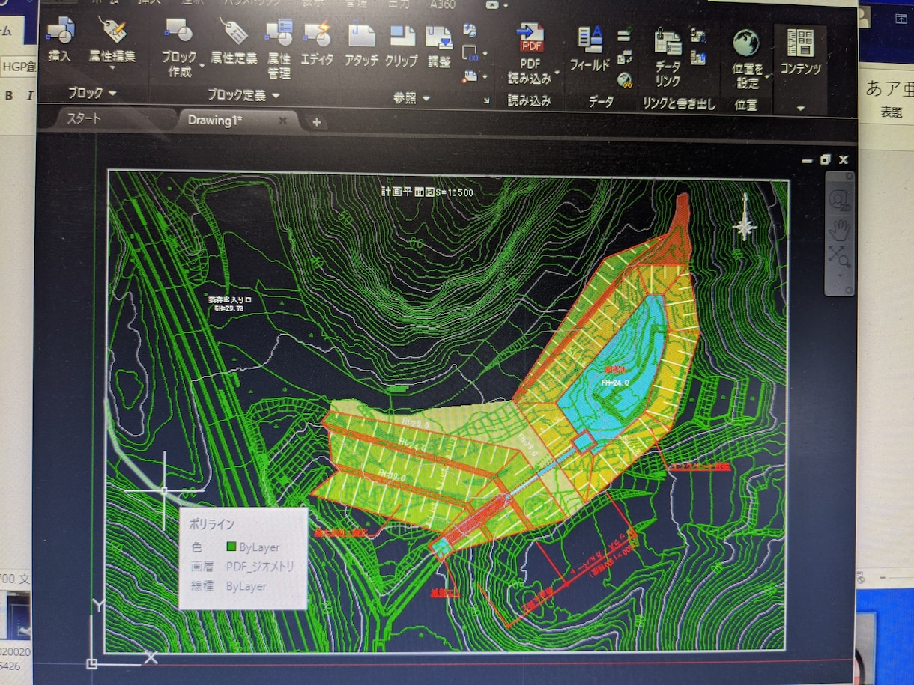Image resolution: width=914 pixels, height=685 pixels.
Task: Select the zoom extents tool in nav bar
Action: [x=839, y=256]
